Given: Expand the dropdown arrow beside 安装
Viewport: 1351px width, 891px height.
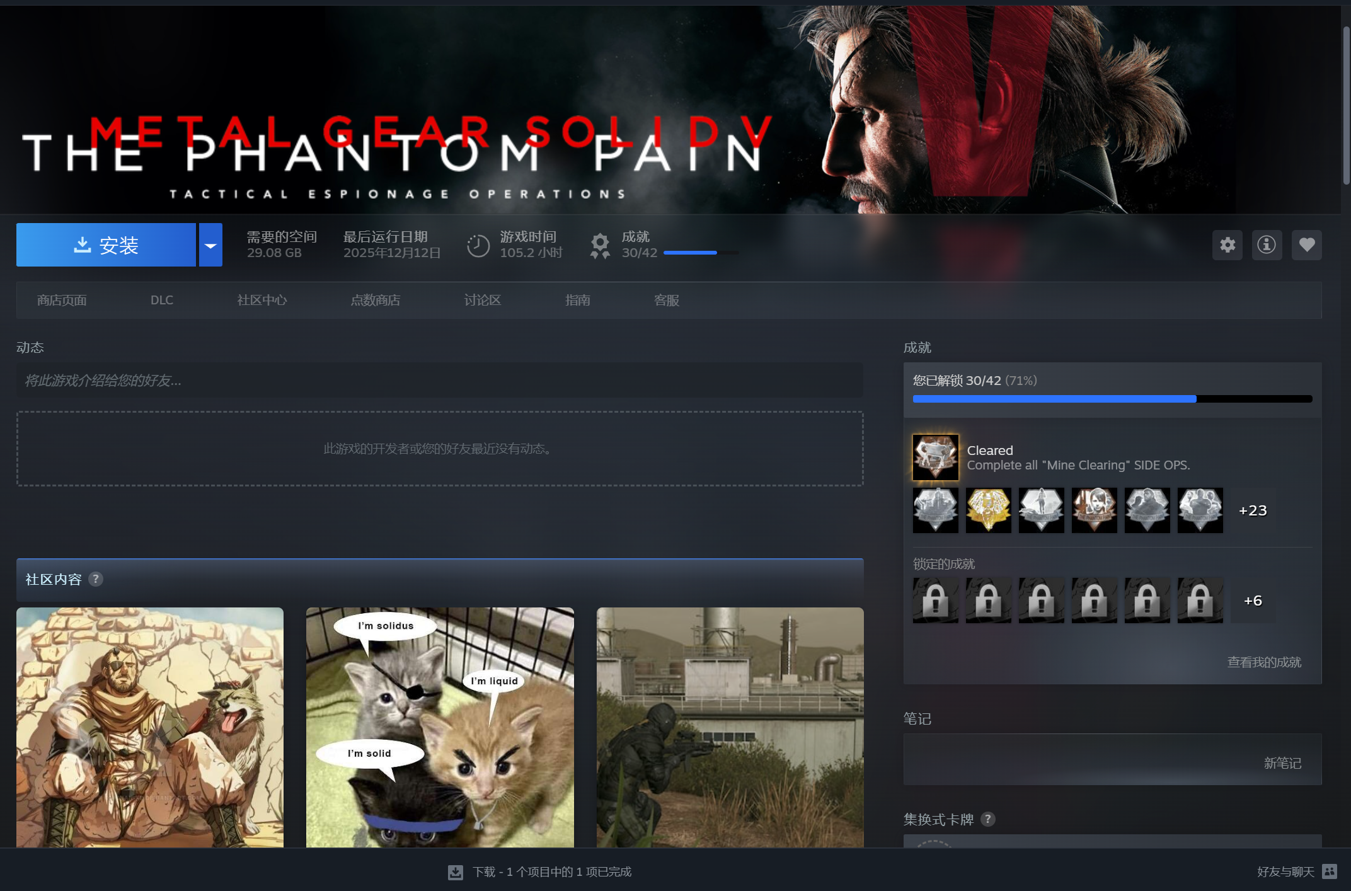Looking at the screenshot, I should 210,245.
